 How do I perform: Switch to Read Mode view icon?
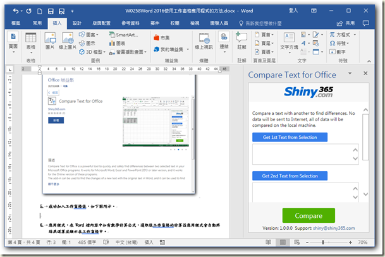269,242
